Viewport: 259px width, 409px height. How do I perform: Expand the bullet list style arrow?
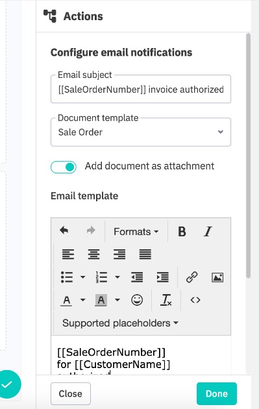click(82, 277)
